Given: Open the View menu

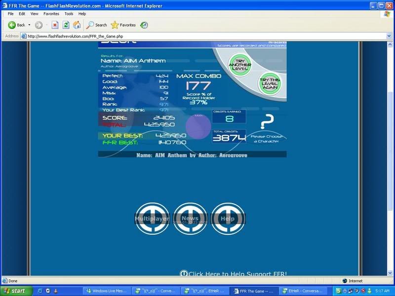Looking at the screenshot, I should [x=34, y=14].
